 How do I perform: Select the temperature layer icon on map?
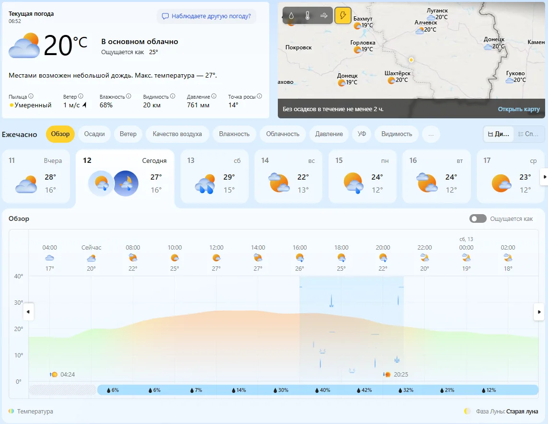coord(308,15)
